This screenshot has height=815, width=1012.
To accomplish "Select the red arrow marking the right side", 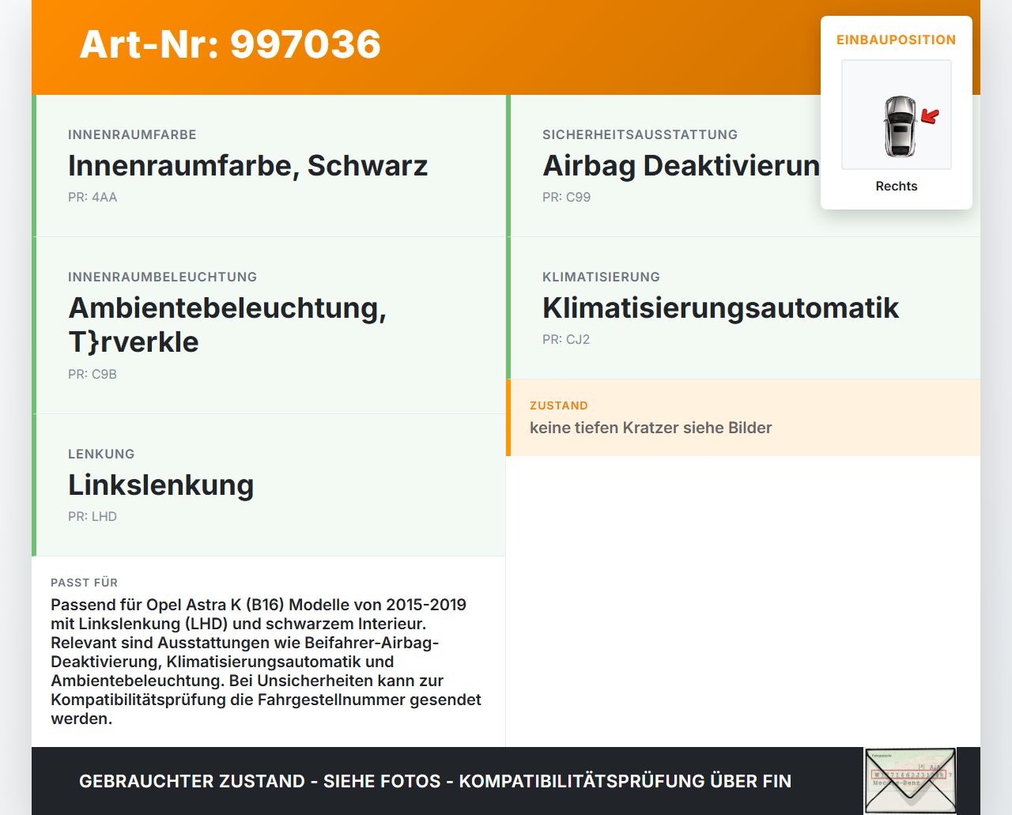I will 930,115.
